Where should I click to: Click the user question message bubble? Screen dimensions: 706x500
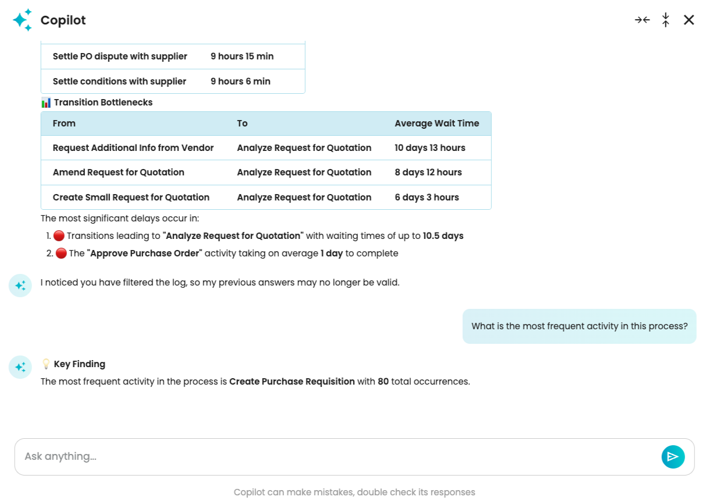[579, 326]
